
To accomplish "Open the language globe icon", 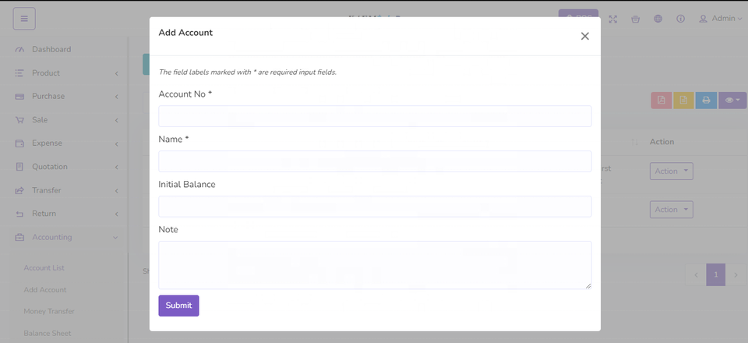I will point(658,19).
